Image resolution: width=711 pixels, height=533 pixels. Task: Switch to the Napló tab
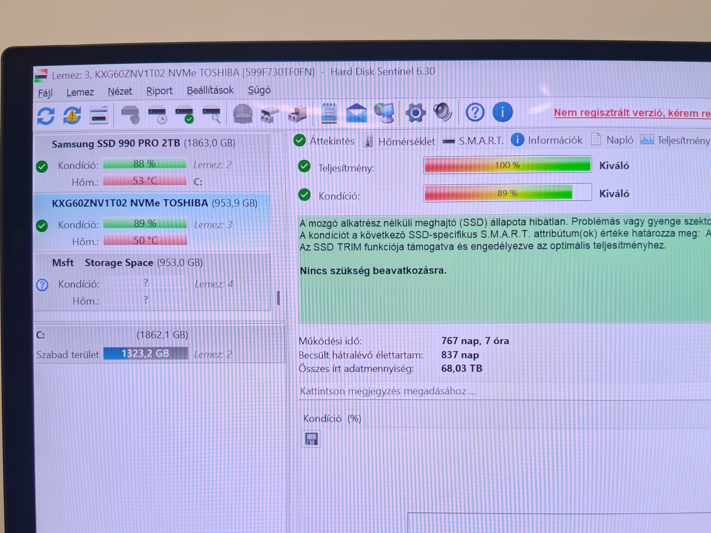point(612,140)
